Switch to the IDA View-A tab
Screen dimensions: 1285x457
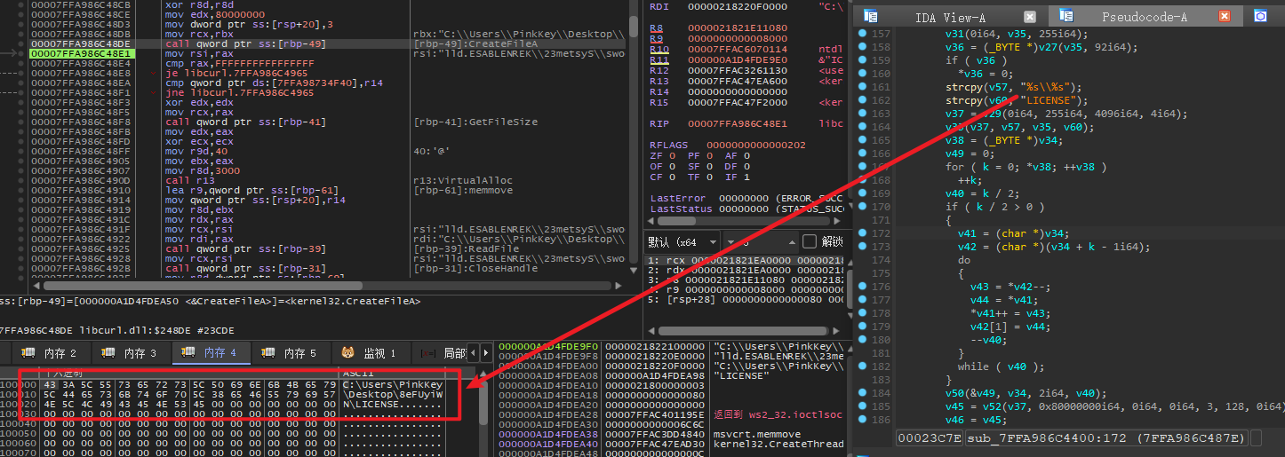click(949, 17)
